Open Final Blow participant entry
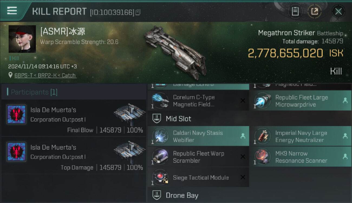352x203 pixels. coord(74,118)
